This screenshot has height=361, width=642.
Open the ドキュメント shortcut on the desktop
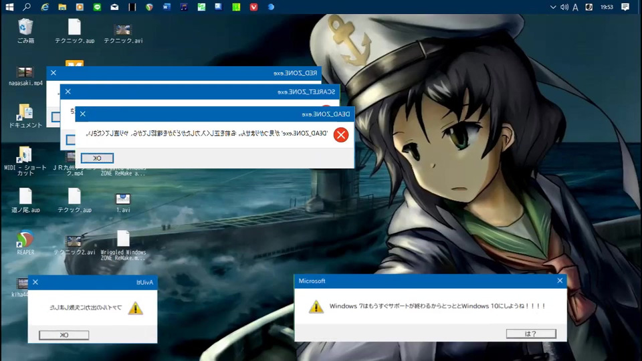click(x=25, y=116)
